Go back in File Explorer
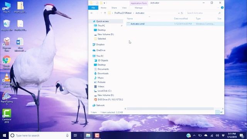The image size is (247, 139). (92, 13)
